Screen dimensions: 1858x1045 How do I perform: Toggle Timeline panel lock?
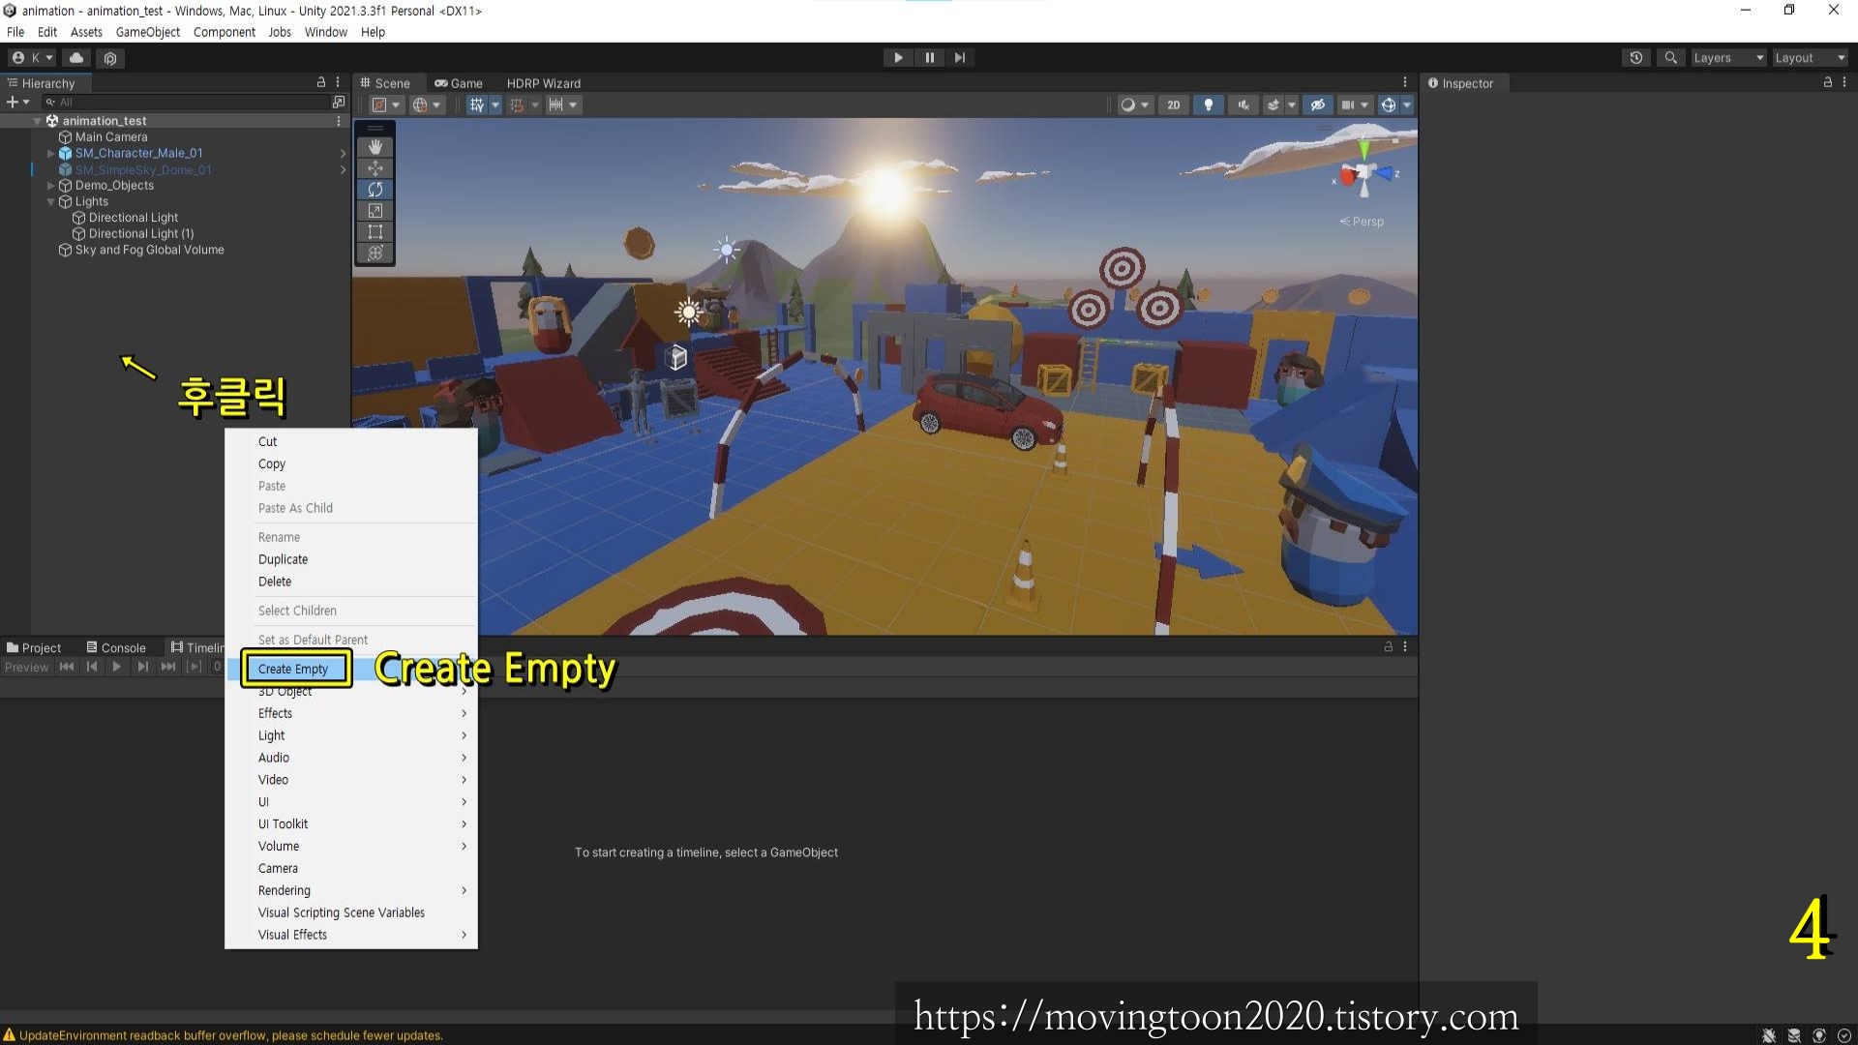pyautogui.click(x=1389, y=646)
